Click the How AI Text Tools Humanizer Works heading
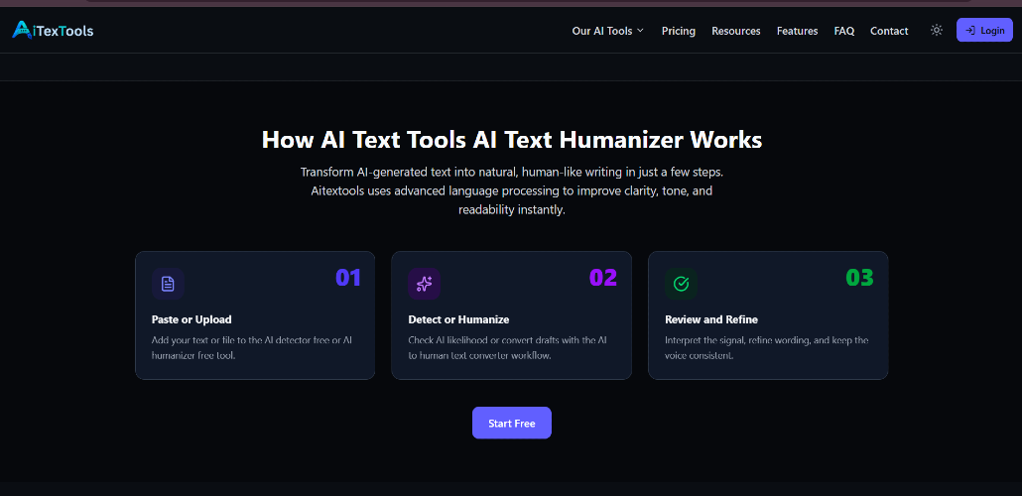Screen dimensions: 1022x496 click(512, 140)
